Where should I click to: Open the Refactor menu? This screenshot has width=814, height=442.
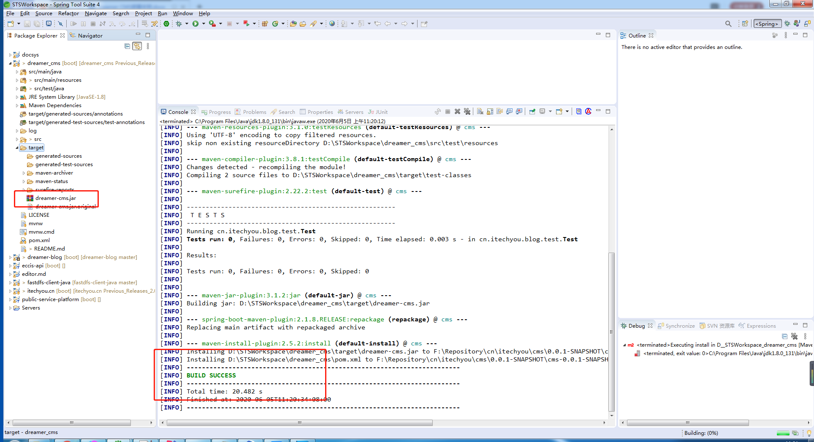(x=68, y=13)
